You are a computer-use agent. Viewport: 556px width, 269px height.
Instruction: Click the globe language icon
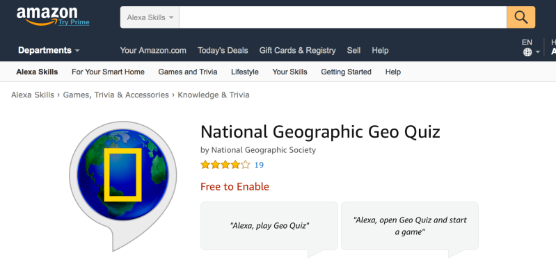click(x=527, y=52)
